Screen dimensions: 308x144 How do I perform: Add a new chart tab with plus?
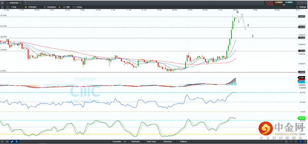click(x=26, y=3)
